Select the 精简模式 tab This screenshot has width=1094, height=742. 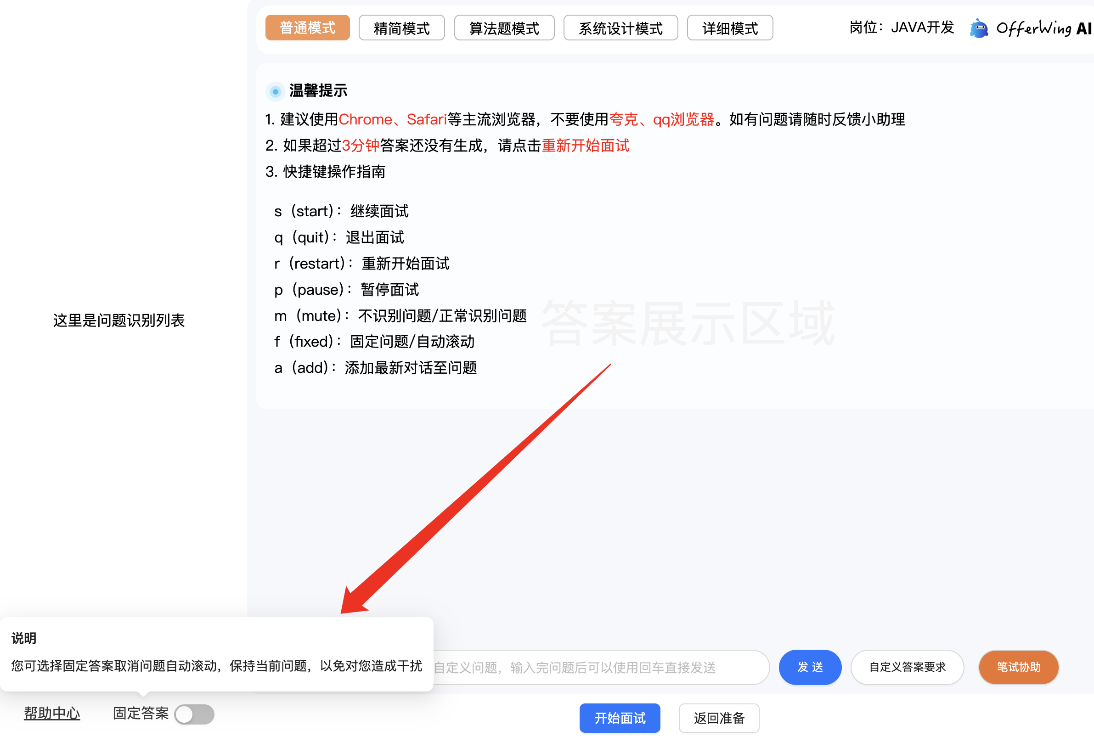pyautogui.click(x=401, y=28)
